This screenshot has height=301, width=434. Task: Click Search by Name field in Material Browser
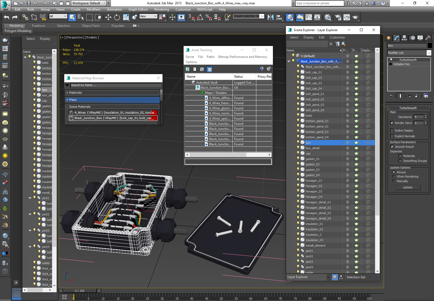(116, 85)
